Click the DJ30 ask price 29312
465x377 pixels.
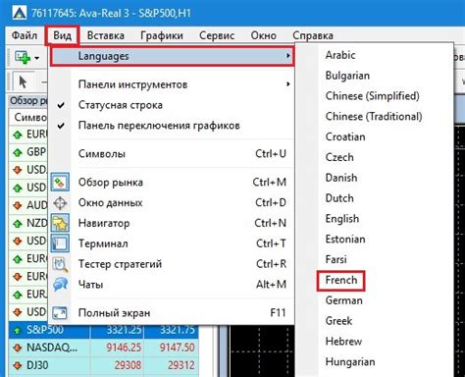[x=181, y=365]
